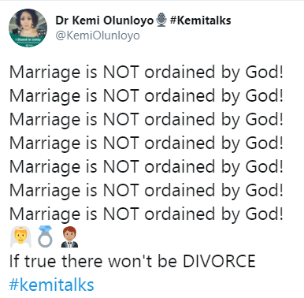Click the microphone emoji beside the name
The image size is (304, 298).
tap(161, 20)
